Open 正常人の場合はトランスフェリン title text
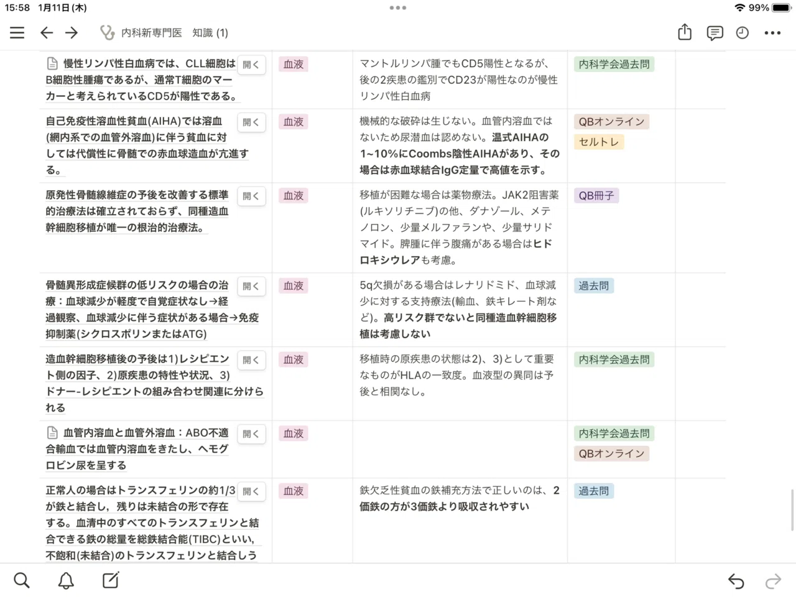Image resolution: width=796 pixels, height=597 pixels. click(x=152, y=522)
